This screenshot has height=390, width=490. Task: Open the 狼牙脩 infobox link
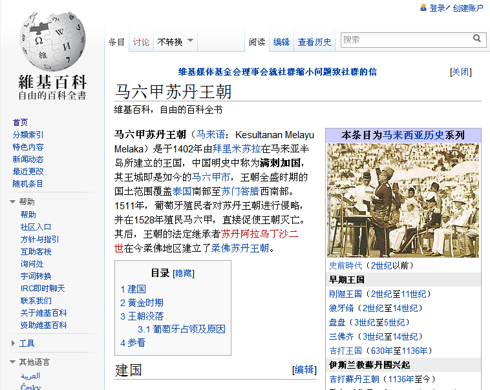[341, 309]
